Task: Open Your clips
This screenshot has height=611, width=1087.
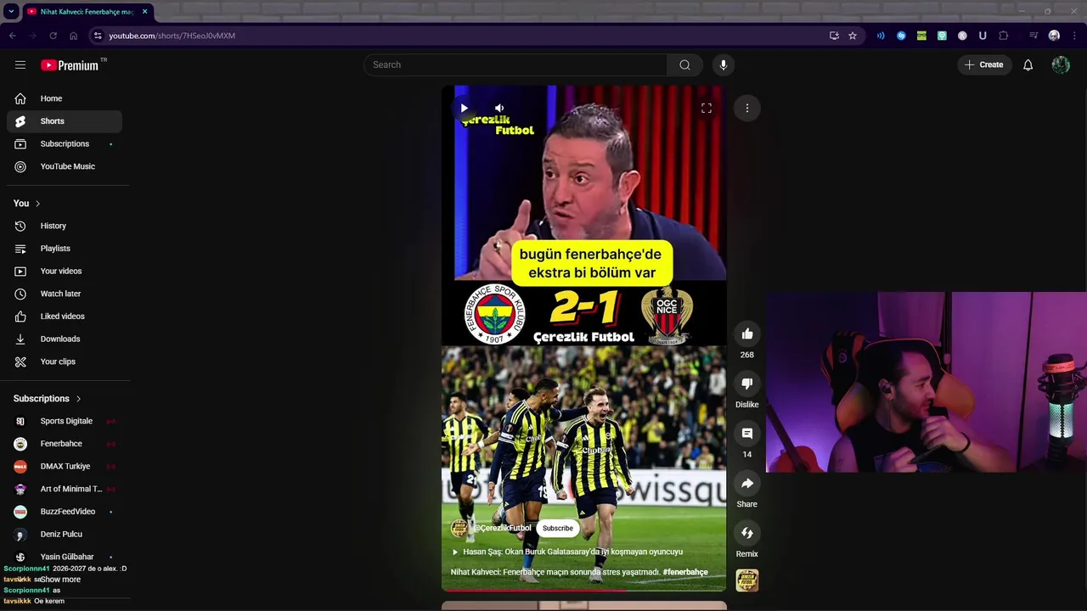Action: pos(65,362)
